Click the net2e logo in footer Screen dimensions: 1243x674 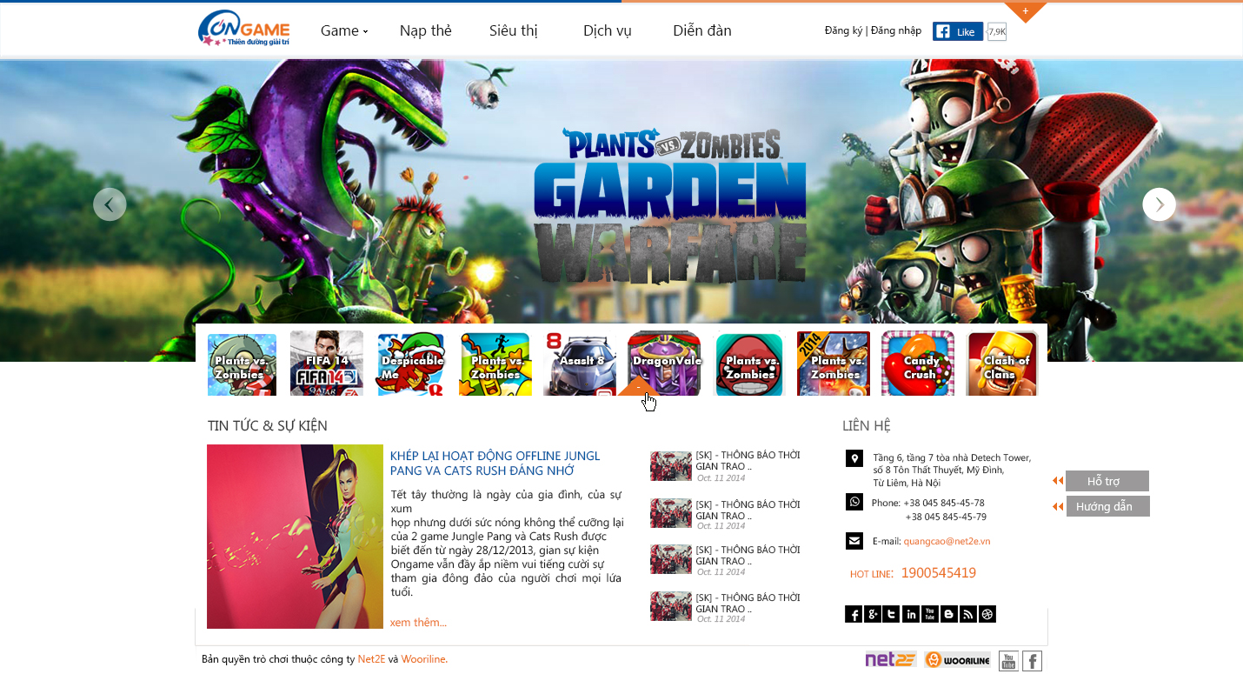[891, 659]
